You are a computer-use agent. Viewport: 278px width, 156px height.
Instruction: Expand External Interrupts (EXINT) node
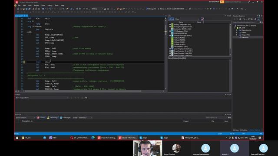pyautogui.click(x=170, y=36)
